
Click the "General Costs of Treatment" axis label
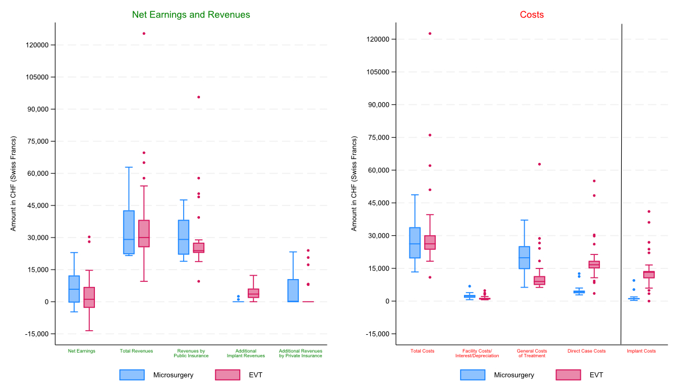point(532,353)
